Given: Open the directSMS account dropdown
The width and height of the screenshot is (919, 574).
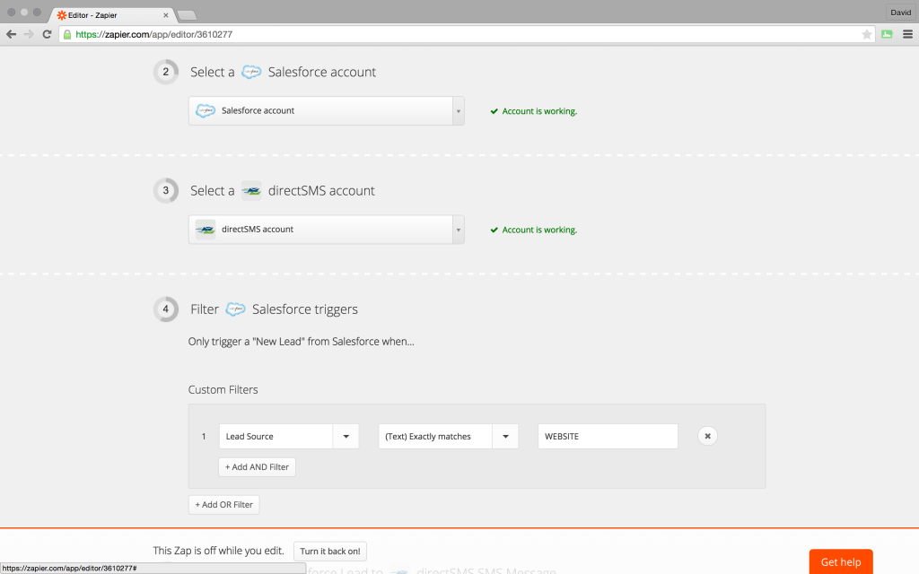Looking at the screenshot, I should coord(327,230).
